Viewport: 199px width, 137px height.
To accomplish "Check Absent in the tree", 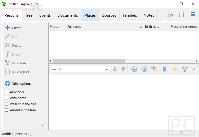I will tap(7, 110).
